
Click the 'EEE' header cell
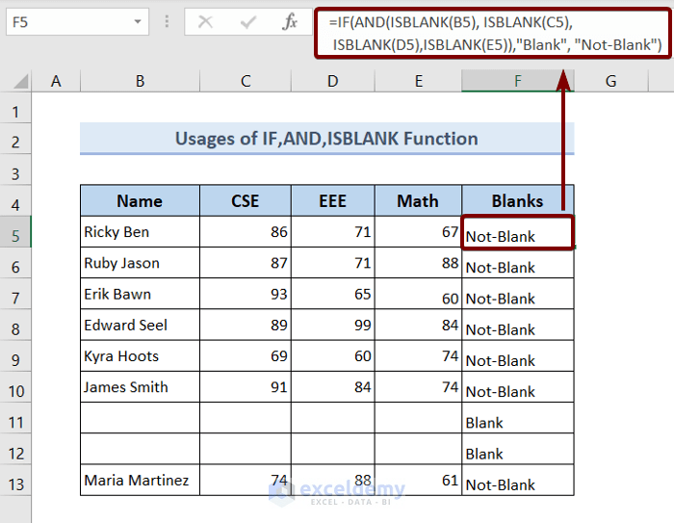(x=333, y=201)
